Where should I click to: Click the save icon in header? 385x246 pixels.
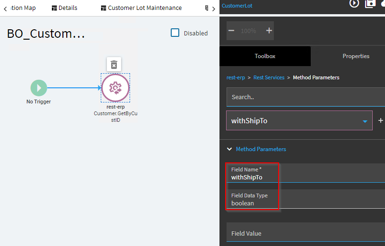coord(370,3)
